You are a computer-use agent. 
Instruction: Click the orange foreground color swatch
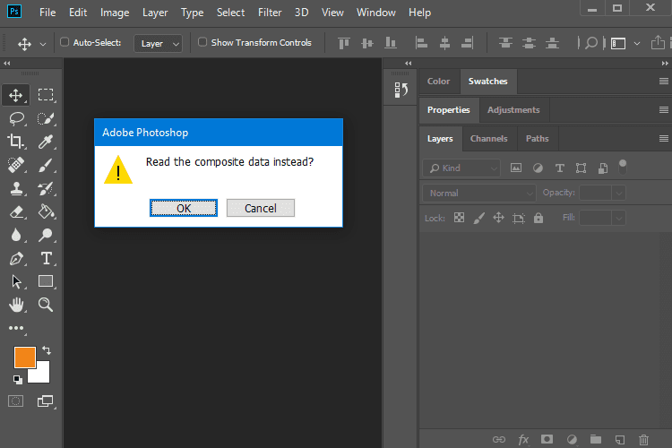point(24,358)
